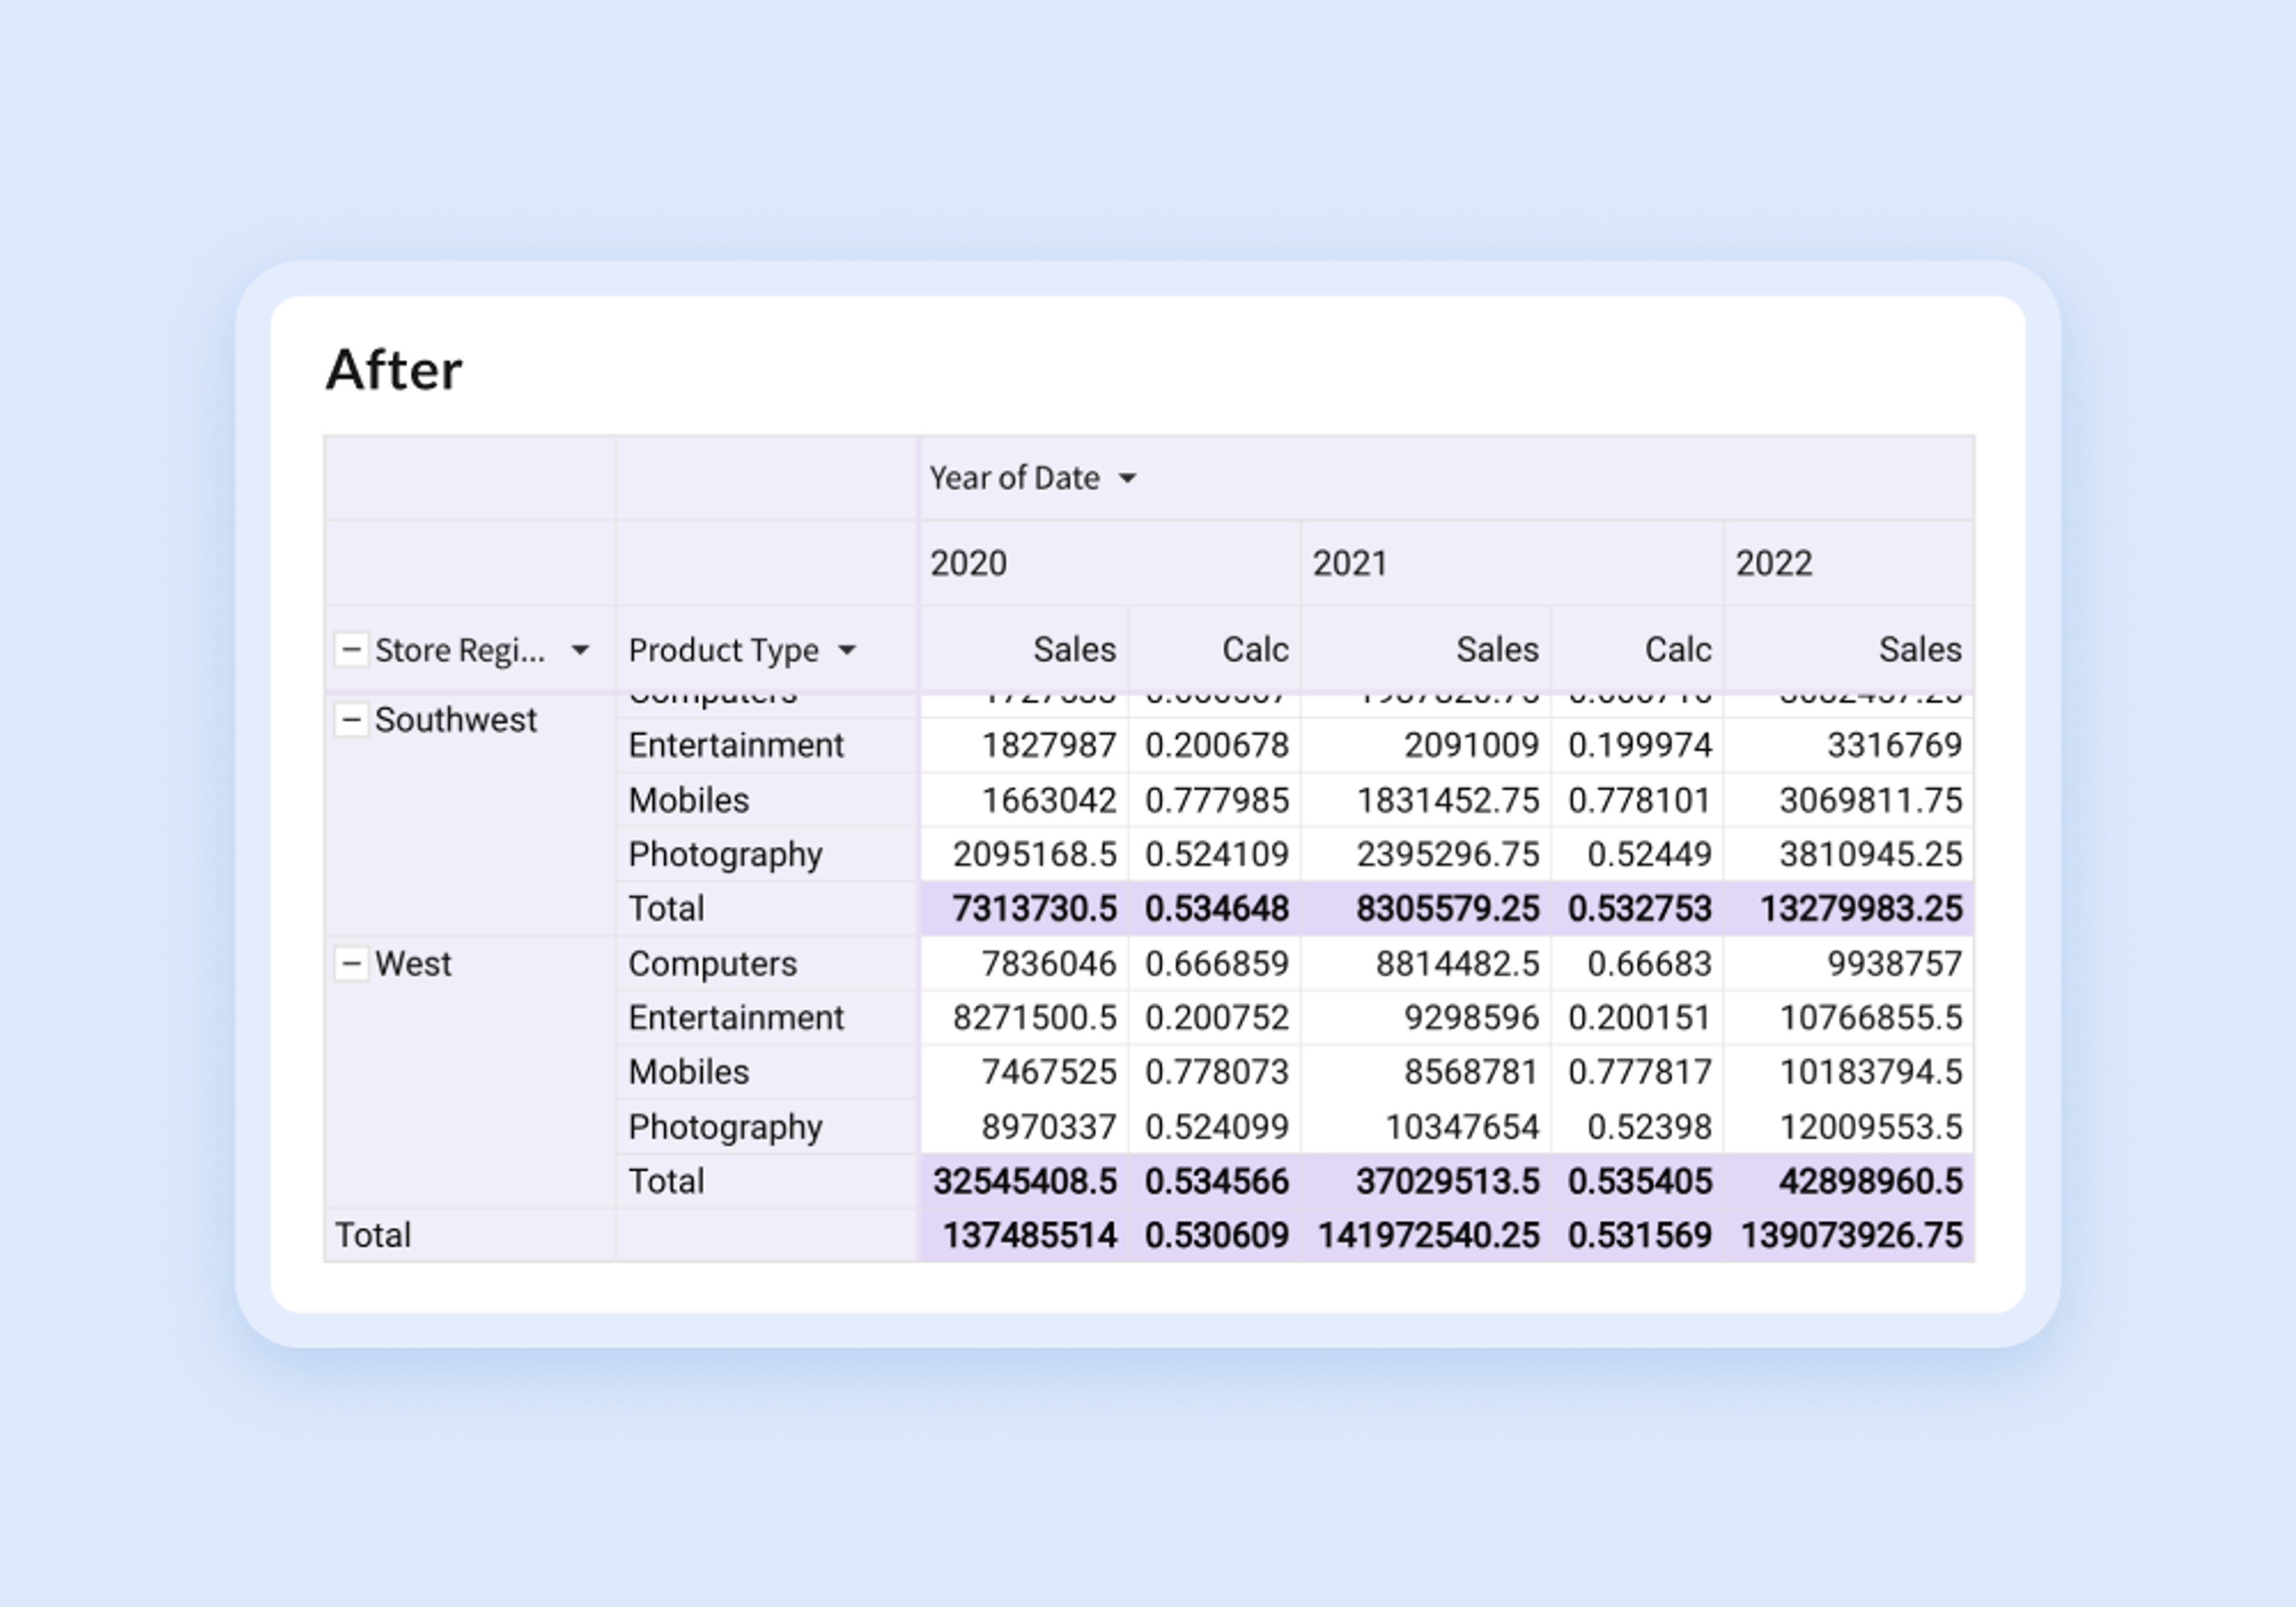Select the Southwest Entertainment row label
The image size is (2296, 1607).
[736, 745]
